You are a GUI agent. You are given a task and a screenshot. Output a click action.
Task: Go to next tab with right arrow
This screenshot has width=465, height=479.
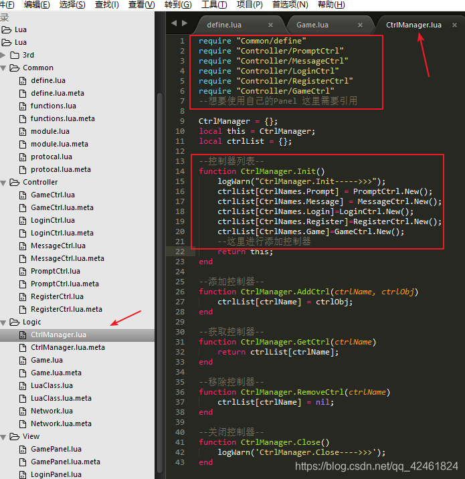[x=184, y=23]
